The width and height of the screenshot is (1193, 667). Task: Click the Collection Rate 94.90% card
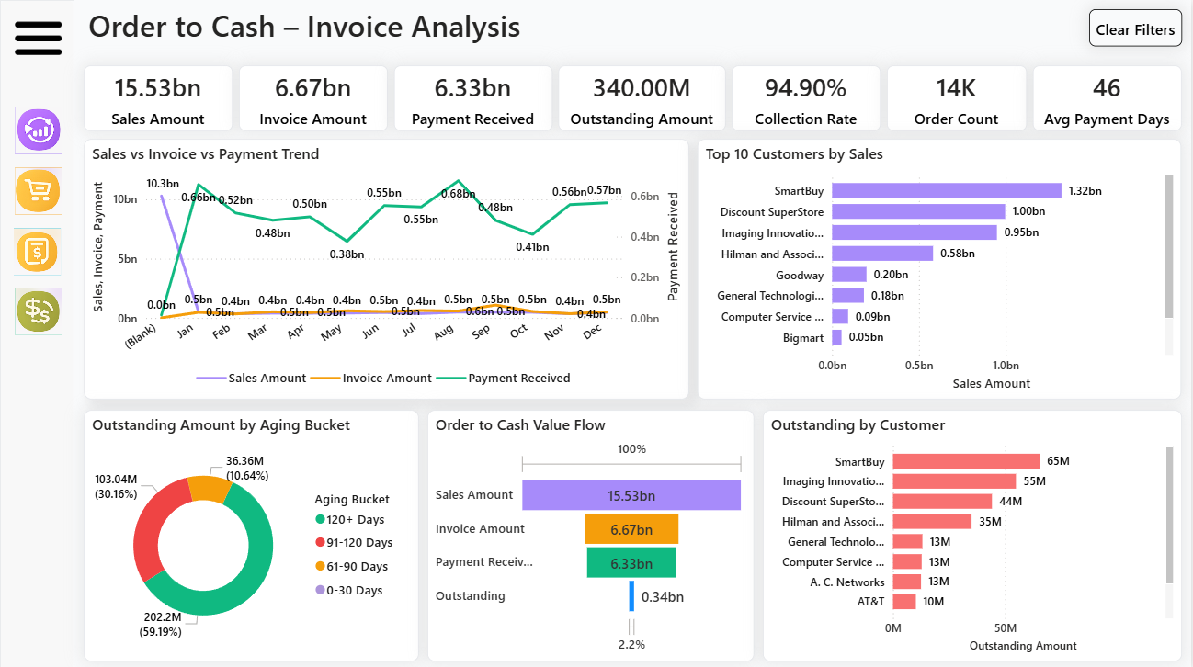(x=806, y=97)
